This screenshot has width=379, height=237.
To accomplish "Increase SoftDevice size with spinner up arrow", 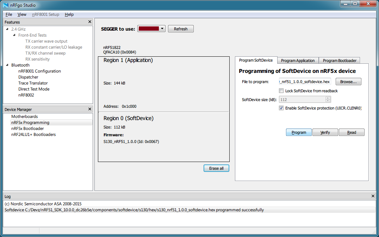I will click(x=328, y=98).
